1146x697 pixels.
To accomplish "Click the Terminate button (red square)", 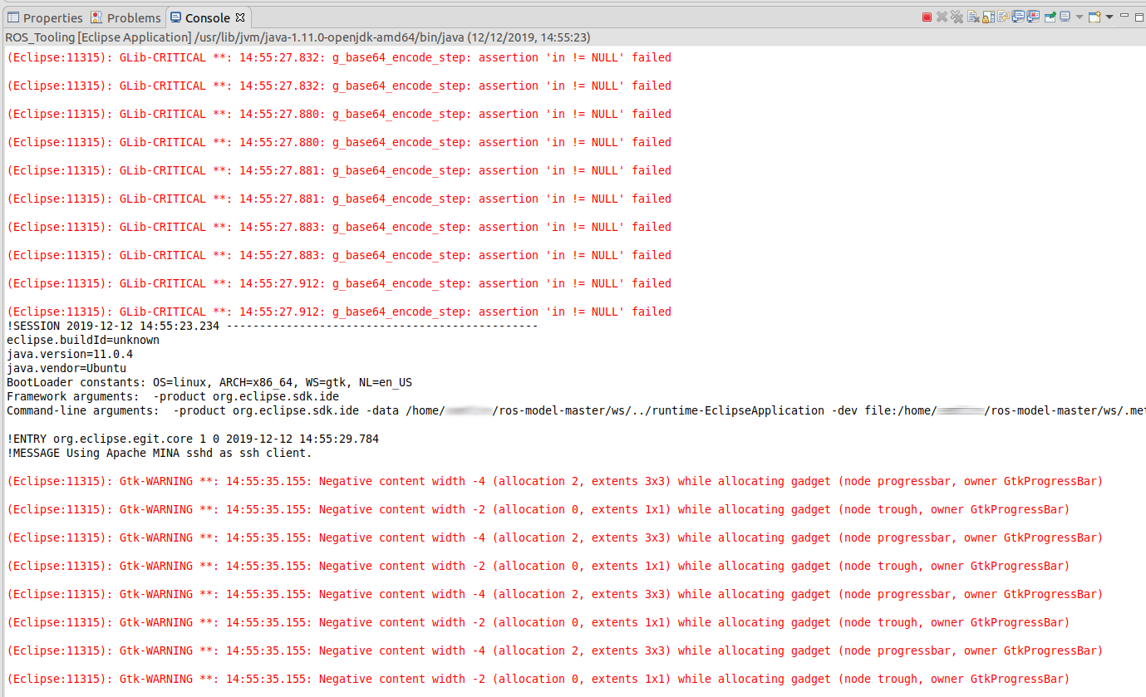I will 927,16.
